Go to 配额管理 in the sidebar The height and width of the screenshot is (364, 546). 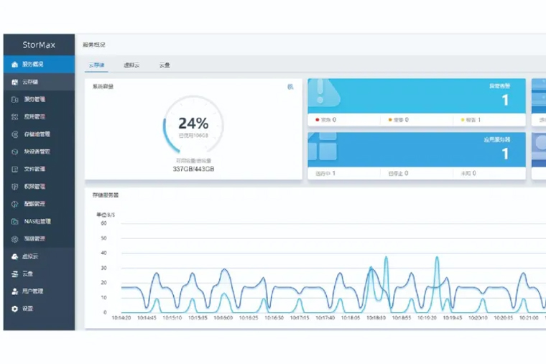[x=34, y=204]
